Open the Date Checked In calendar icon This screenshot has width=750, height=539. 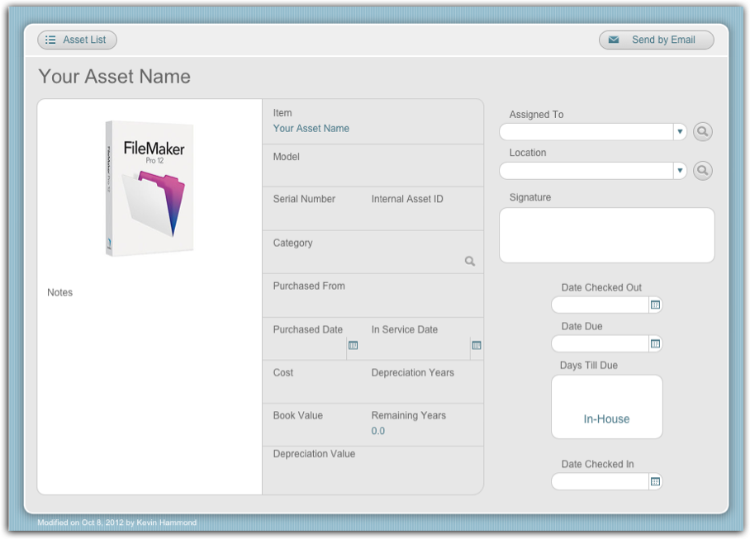tap(657, 481)
